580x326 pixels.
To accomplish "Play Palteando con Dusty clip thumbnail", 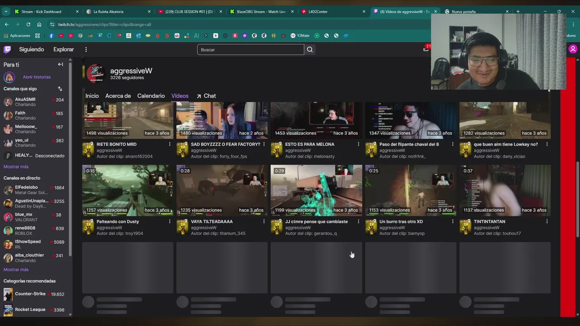I will (128, 190).
